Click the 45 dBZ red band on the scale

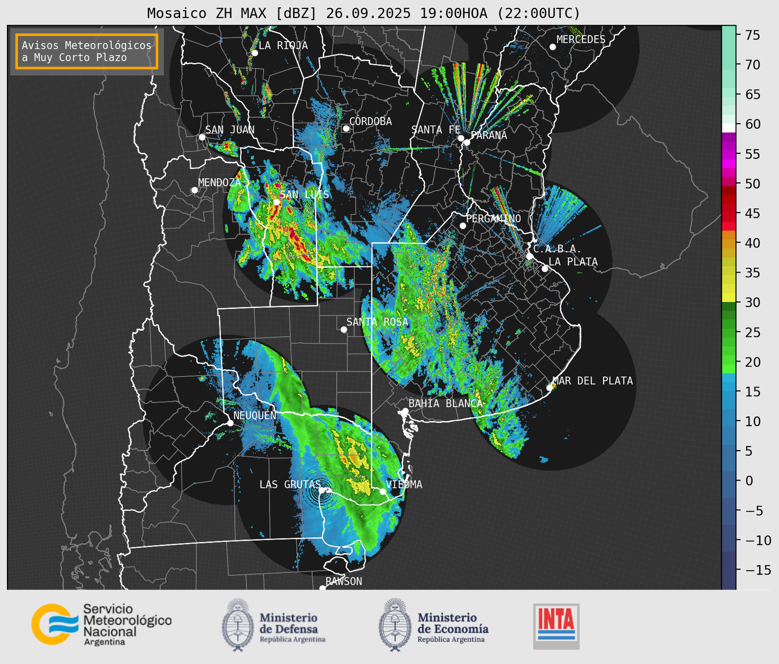coord(728,213)
